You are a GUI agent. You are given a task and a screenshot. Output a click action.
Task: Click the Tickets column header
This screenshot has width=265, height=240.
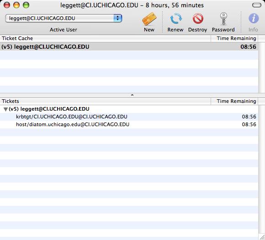(x=106, y=101)
